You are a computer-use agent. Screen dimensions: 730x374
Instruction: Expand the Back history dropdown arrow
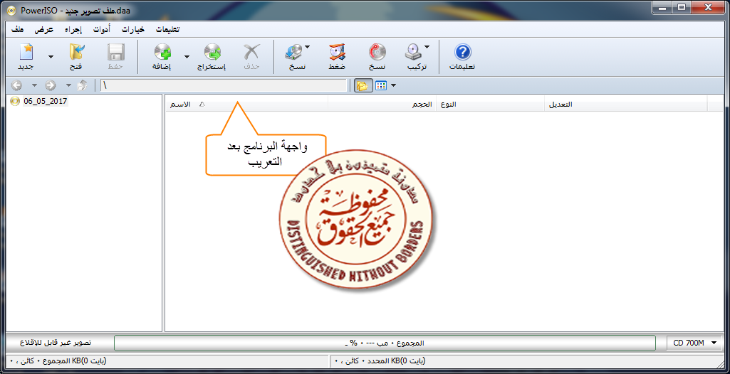(34, 85)
